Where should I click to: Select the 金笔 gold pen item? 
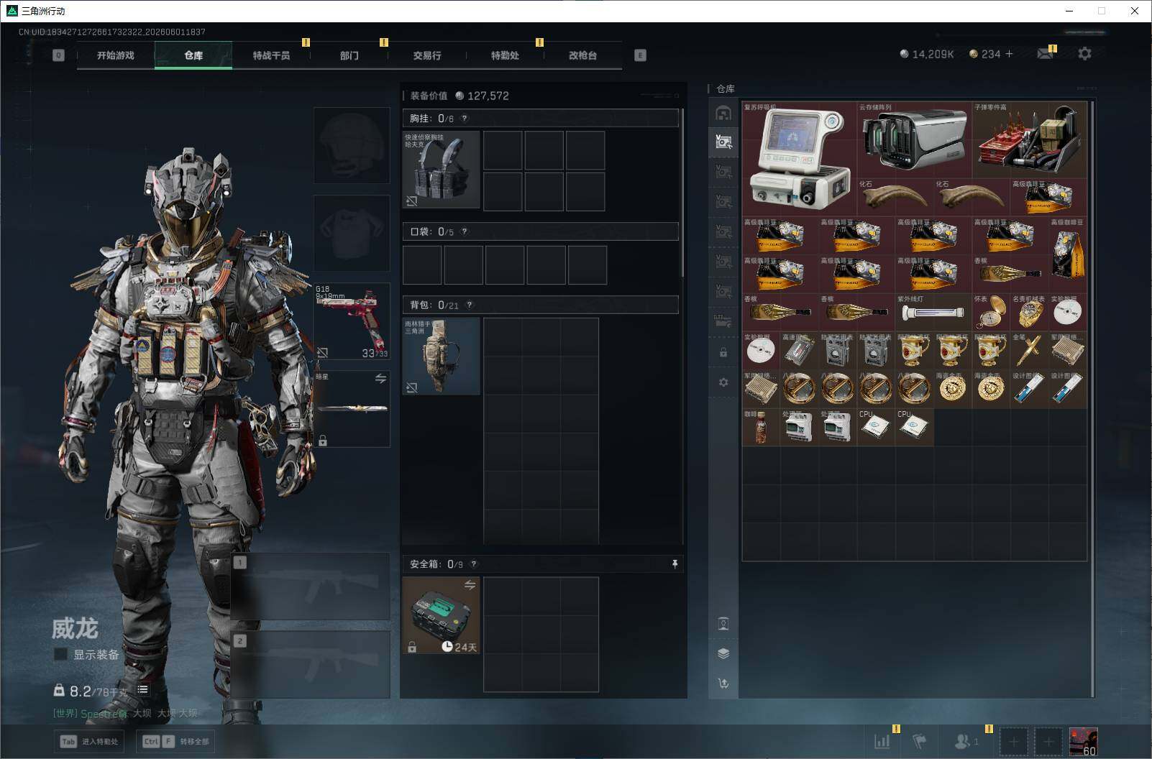[x=1028, y=351]
